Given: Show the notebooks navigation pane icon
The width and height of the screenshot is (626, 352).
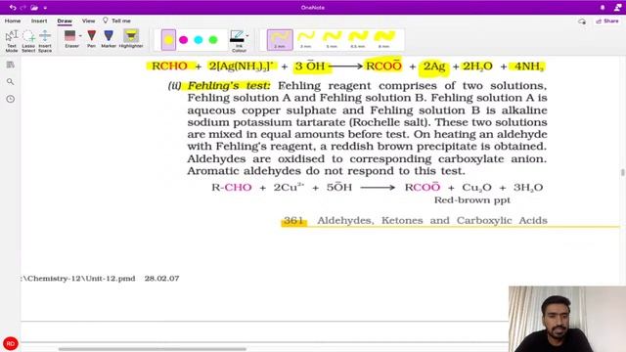Looking at the screenshot, I should click(11, 65).
